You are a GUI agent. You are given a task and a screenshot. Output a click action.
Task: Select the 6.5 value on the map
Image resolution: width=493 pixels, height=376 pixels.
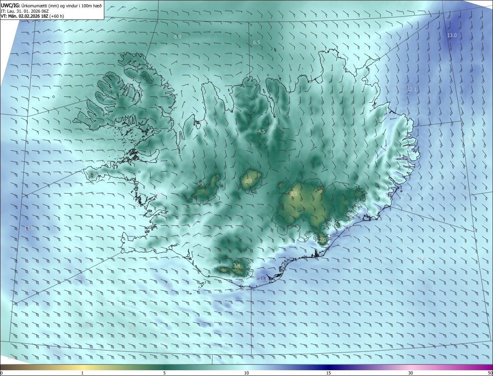click(x=257, y=42)
